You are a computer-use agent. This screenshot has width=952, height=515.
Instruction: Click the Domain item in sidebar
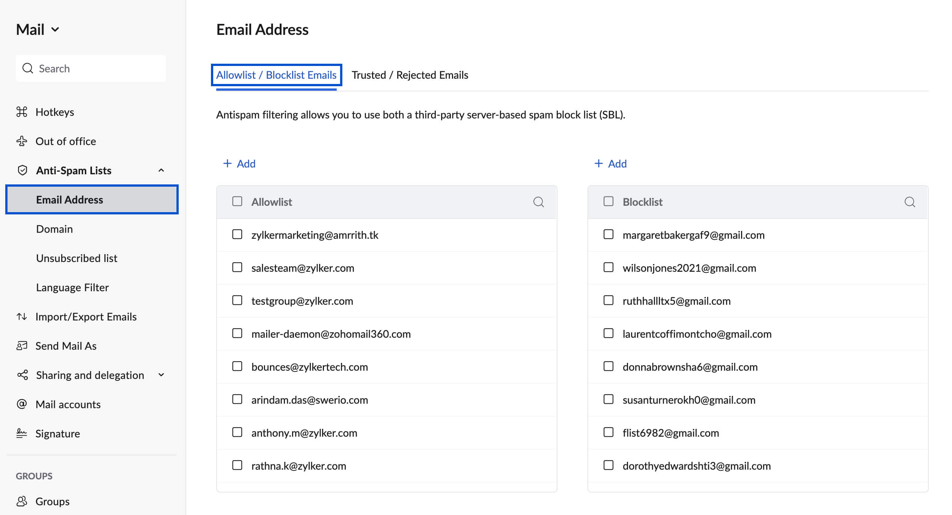(x=54, y=228)
